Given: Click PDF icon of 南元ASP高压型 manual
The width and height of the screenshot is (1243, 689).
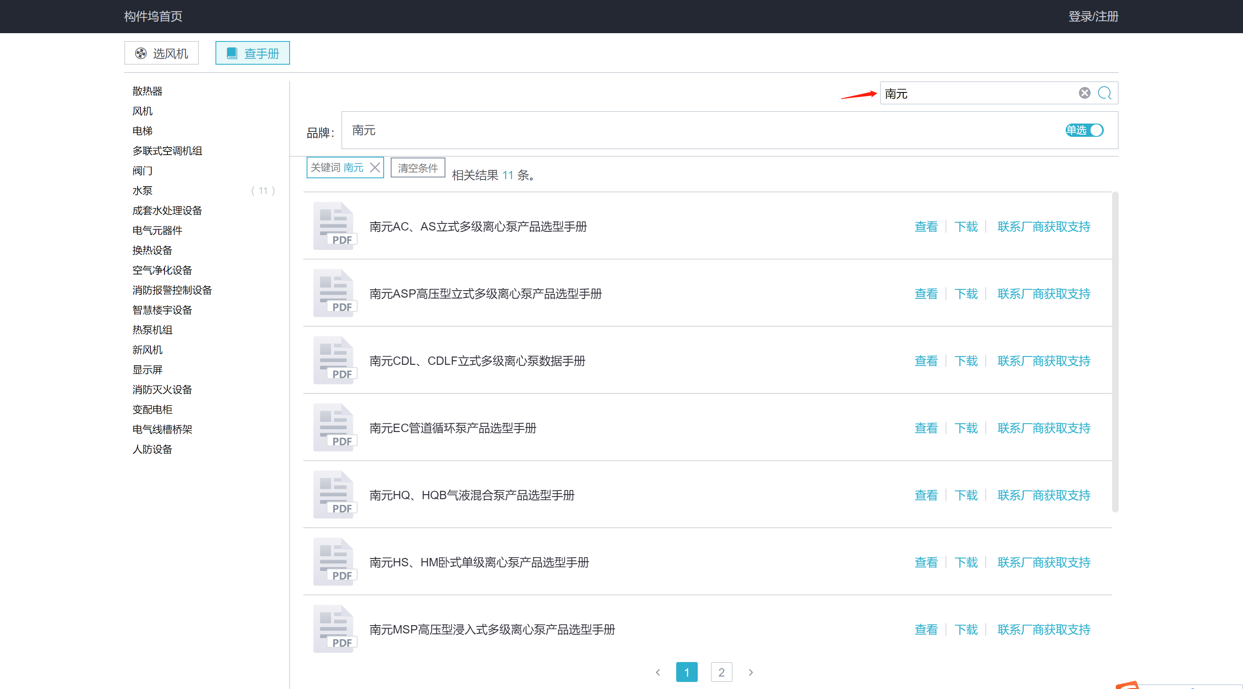Looking at the screenshot, I should pyautogui.click(x=335, y=293).
